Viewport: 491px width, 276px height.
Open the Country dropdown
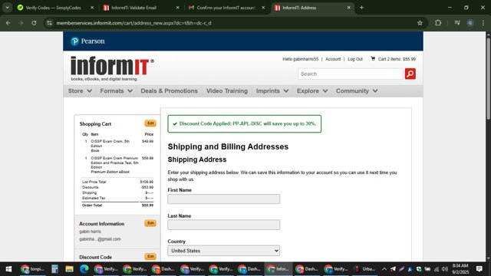[x=223, y=251]
